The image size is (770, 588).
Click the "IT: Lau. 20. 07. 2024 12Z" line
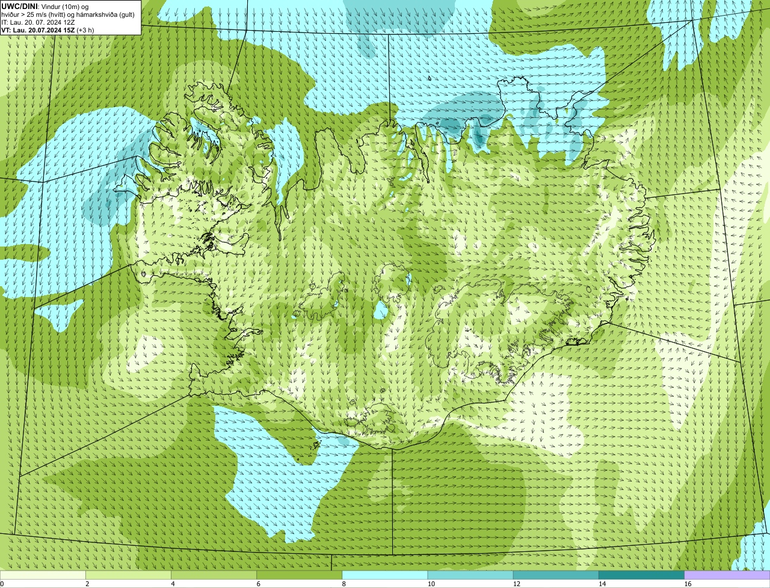pyautogui.click(x=38, y=22)
